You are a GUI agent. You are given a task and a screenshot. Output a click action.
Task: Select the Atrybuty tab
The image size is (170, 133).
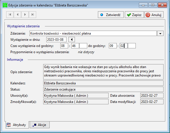(17, 125)
